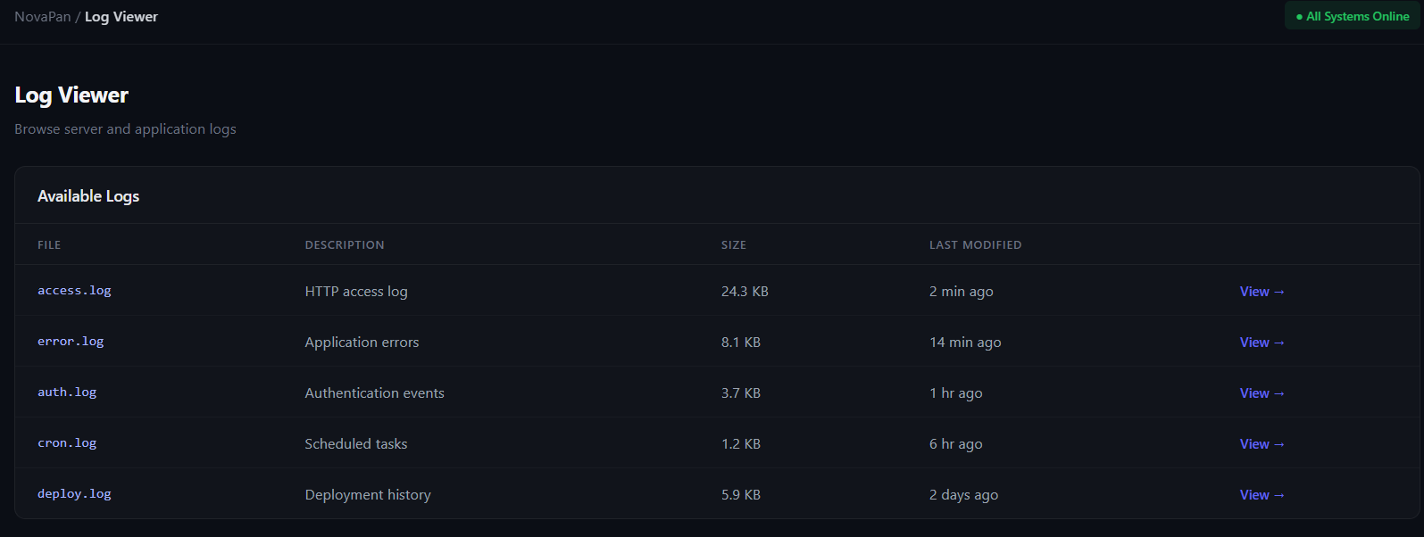Click the Log Viewer breadcrumb item
The width and height of the screenshot is (1424, 537).
(x=121, y=17)
